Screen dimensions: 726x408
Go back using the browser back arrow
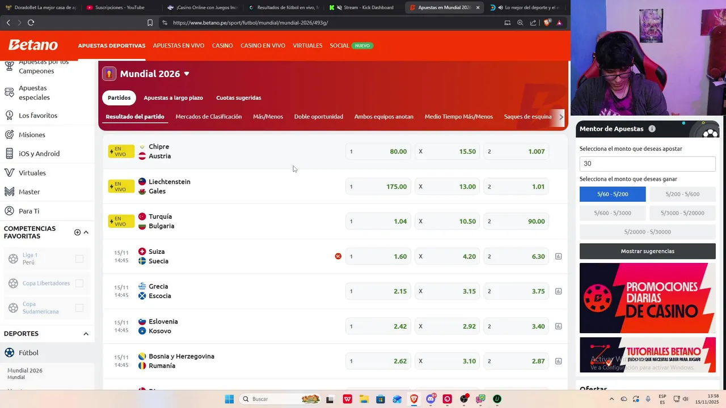point(8,23)
